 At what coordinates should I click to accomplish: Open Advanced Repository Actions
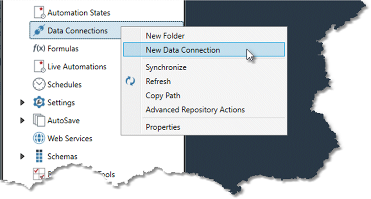195,110
